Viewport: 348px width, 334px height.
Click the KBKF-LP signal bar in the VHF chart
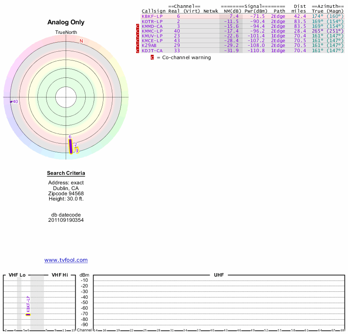click(x=28, y=314)
